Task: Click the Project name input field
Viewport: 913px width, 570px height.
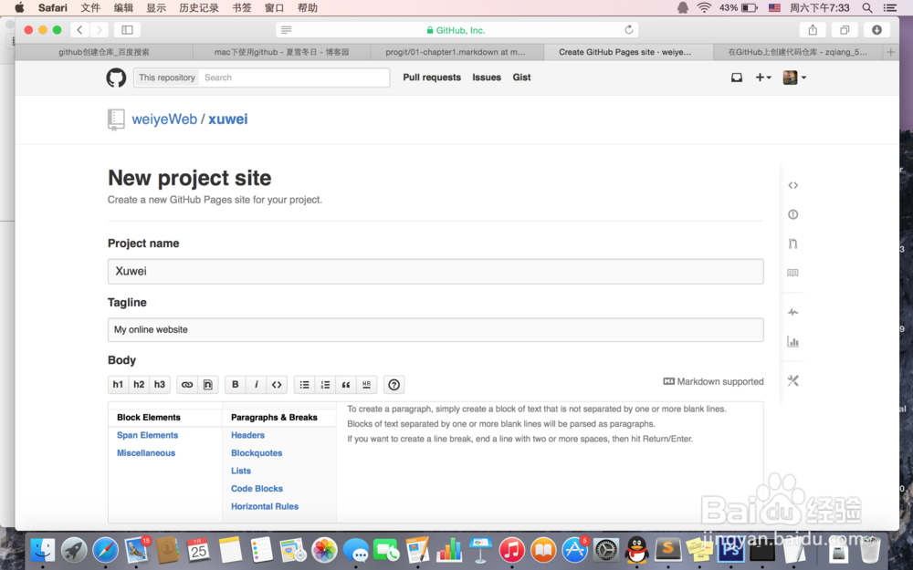Action: click(436, 272)
